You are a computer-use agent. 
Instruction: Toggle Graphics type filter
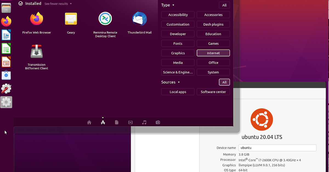pos(178,53)
